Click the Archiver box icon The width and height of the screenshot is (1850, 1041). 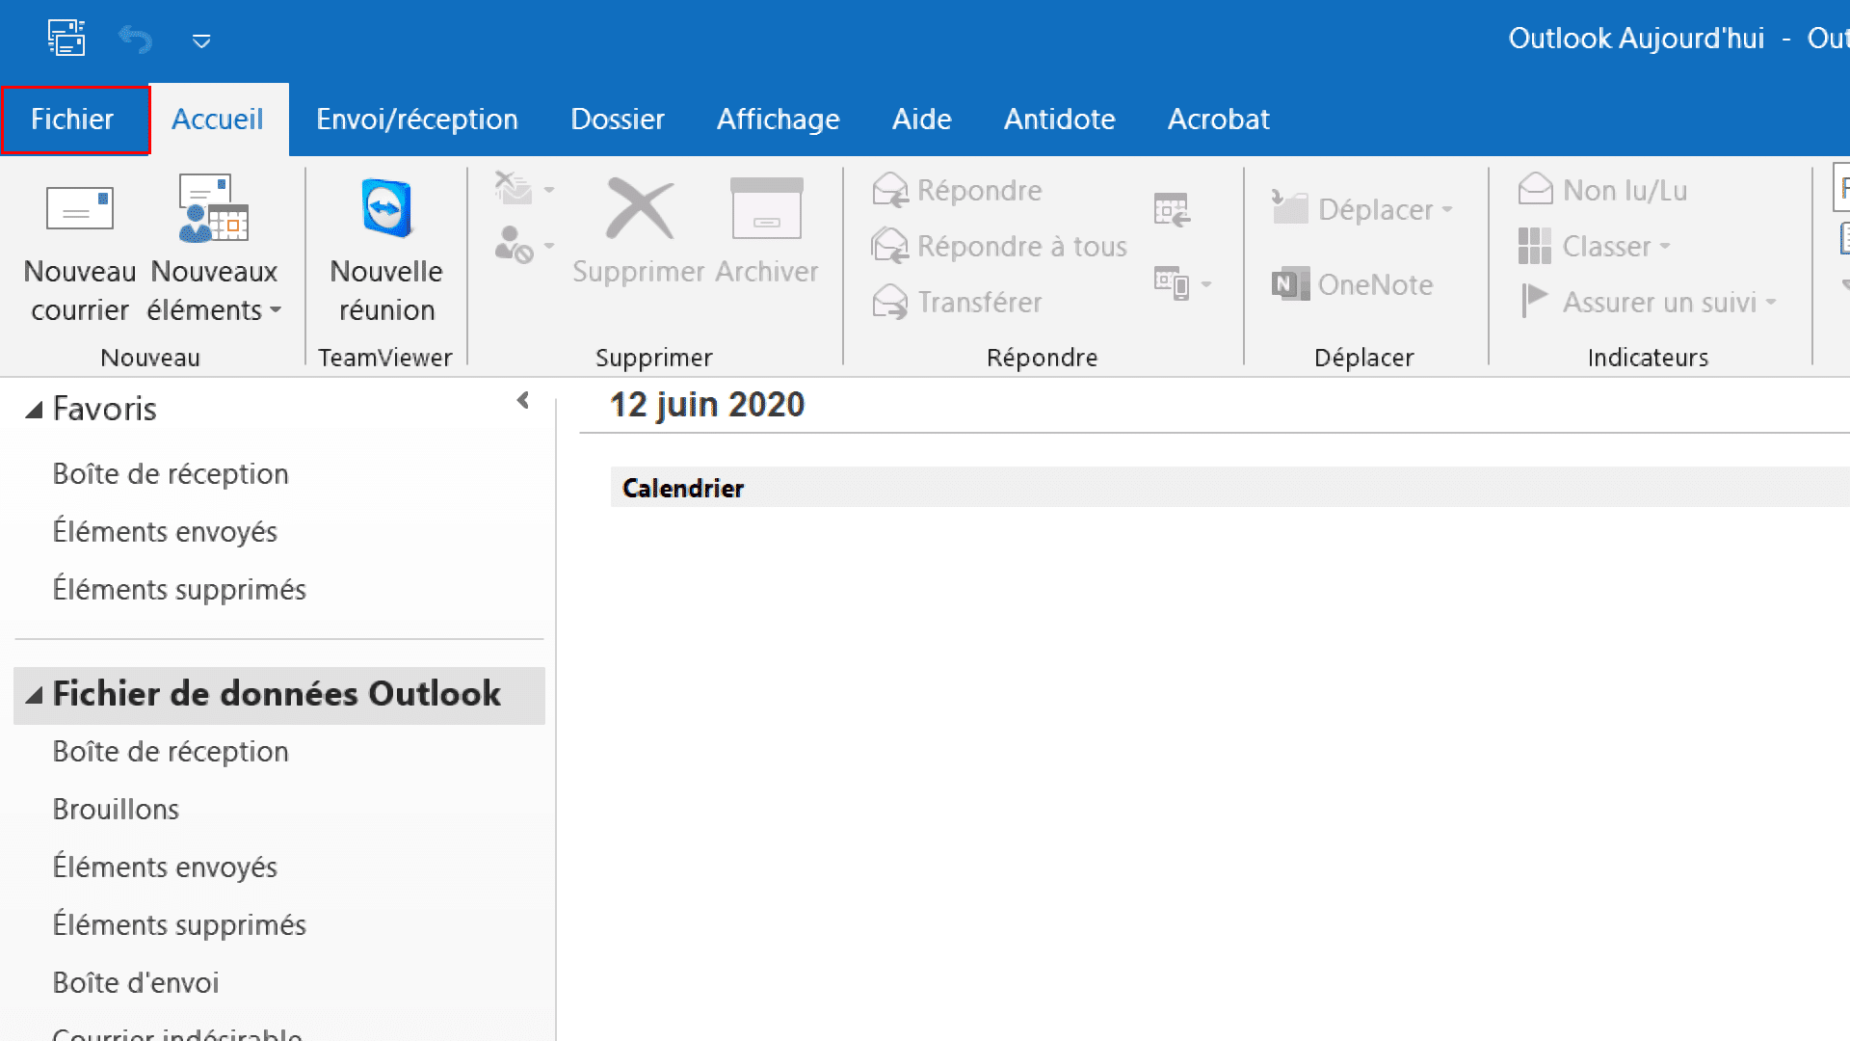click(x=767, y=208)
